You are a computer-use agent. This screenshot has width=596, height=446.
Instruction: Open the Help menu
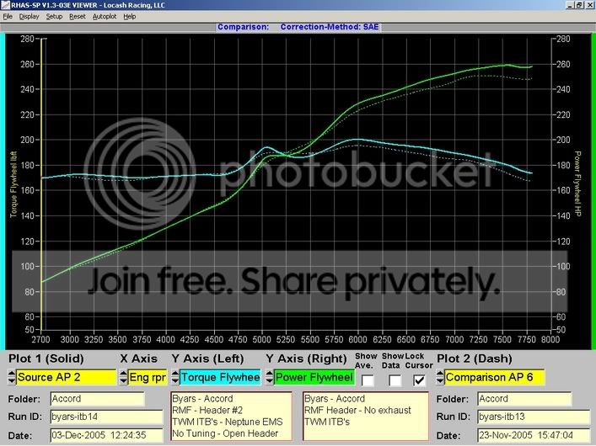click(129, 16)
